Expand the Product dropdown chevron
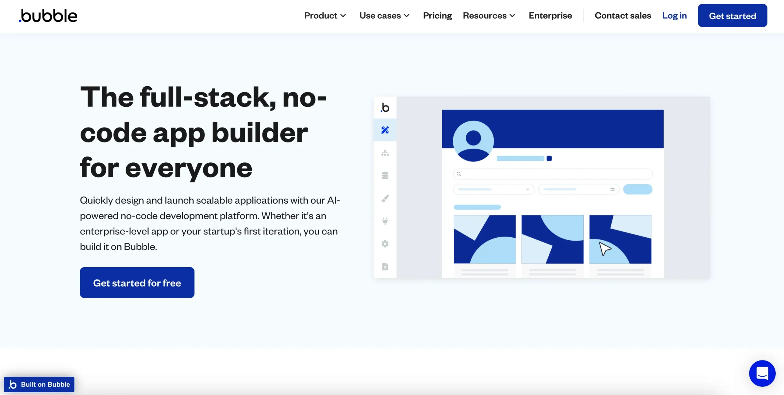The width and height of the screenshot is (784, 395). tap(343, 16)
